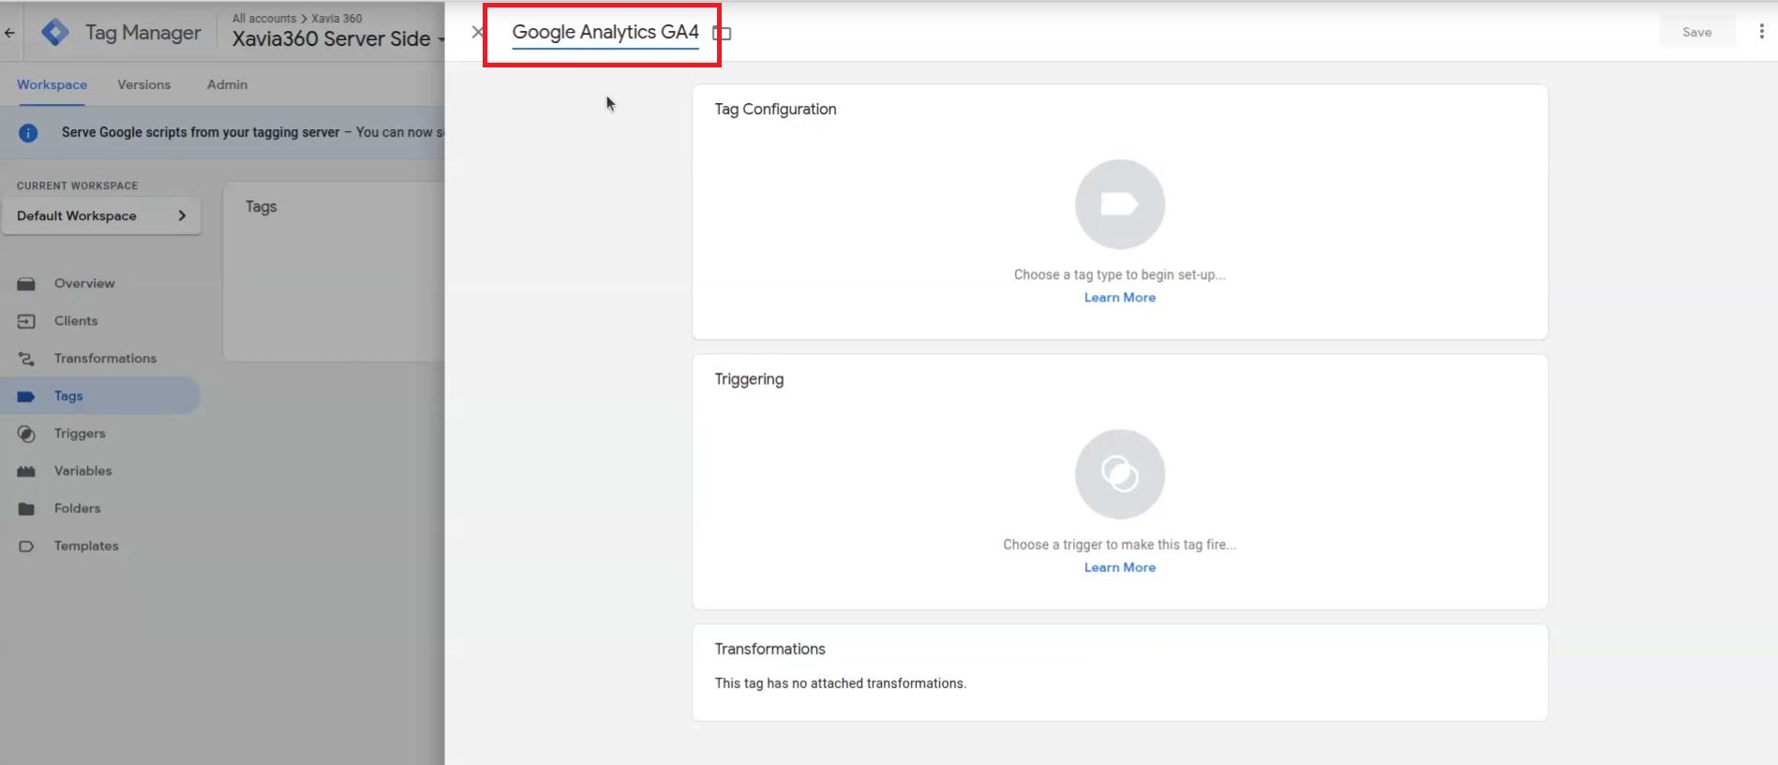Viewport: 1778px width, 765px height.
Task: Click Learn More under Tag Configuration
Action: pos(1120,298)
